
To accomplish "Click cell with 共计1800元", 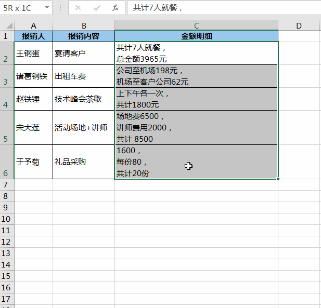I will (x=196, y=99).
